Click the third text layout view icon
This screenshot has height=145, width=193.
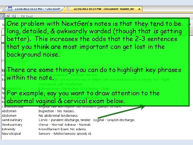14,16
